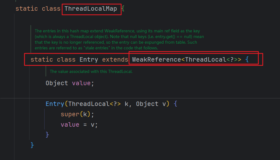Click parameter k in the constructor signature

(127, 104)
